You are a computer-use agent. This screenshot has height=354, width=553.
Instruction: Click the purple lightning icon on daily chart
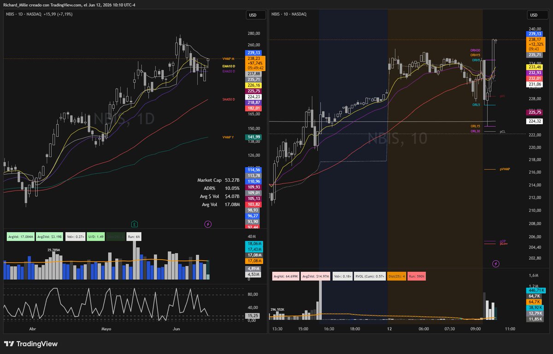(x=208, y=224)
